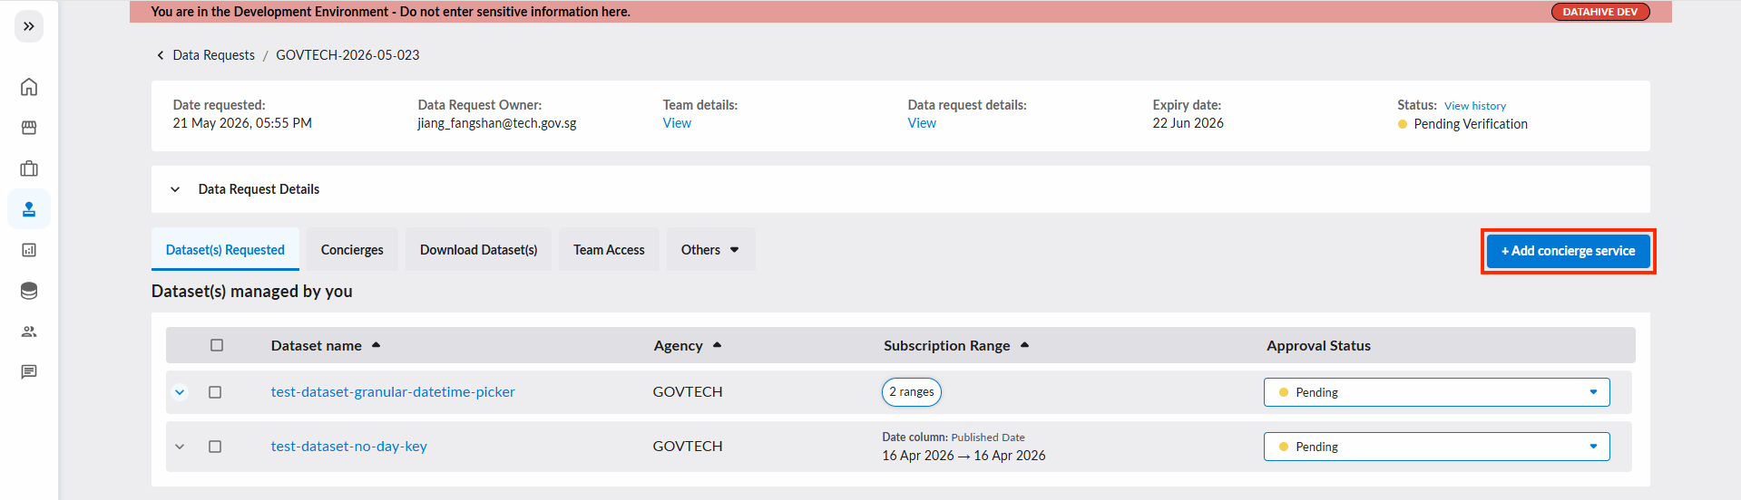Open the chart report sidebar icon
Screen dimensions: 1741x500
(29, 250)
